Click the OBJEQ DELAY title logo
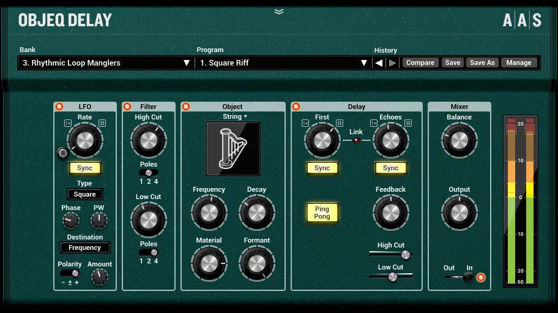 pyautogui.click(x=65, y=20)
